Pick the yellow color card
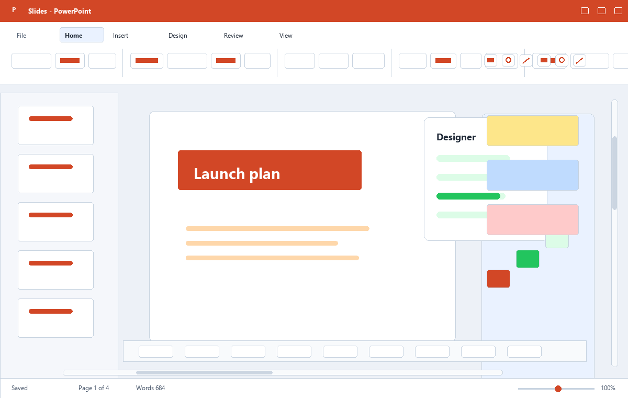Viewport: 628px width, 398px height. (x=533, y=130)
